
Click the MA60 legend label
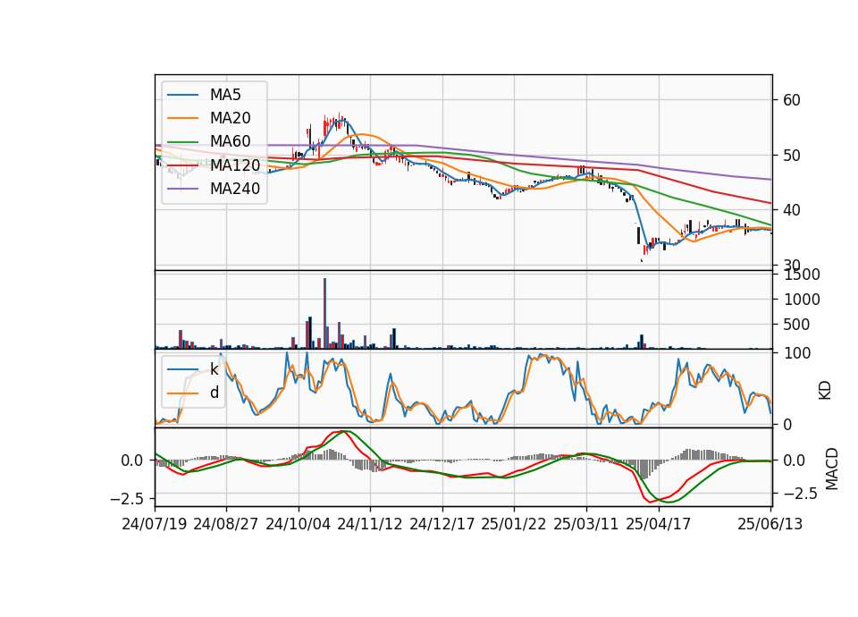[x=230, y=142]
